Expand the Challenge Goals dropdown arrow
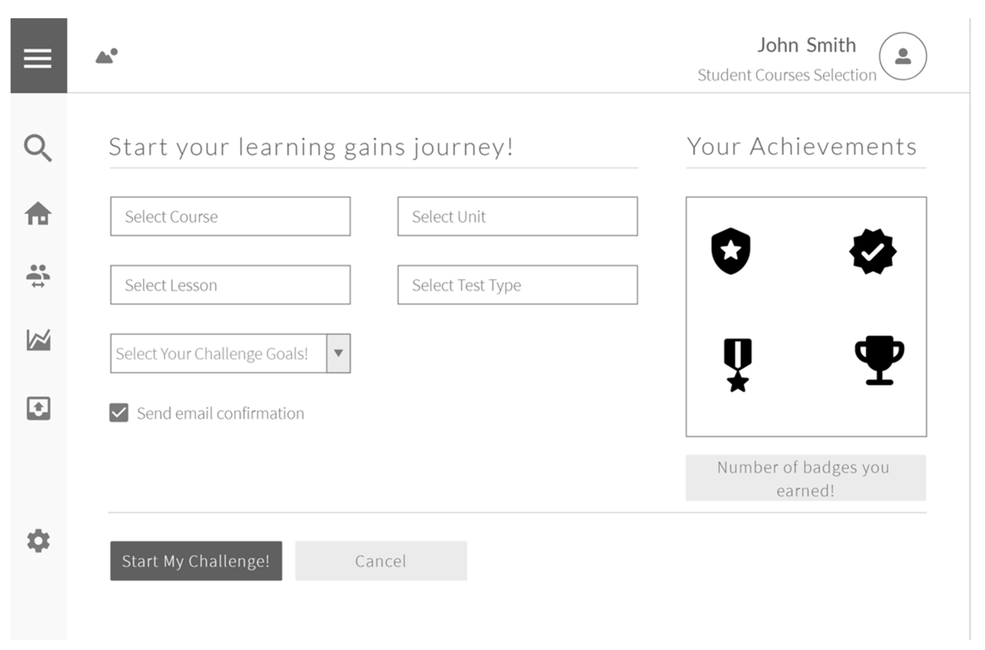Viewport: 985px width, 650px height. click(338, 353)
